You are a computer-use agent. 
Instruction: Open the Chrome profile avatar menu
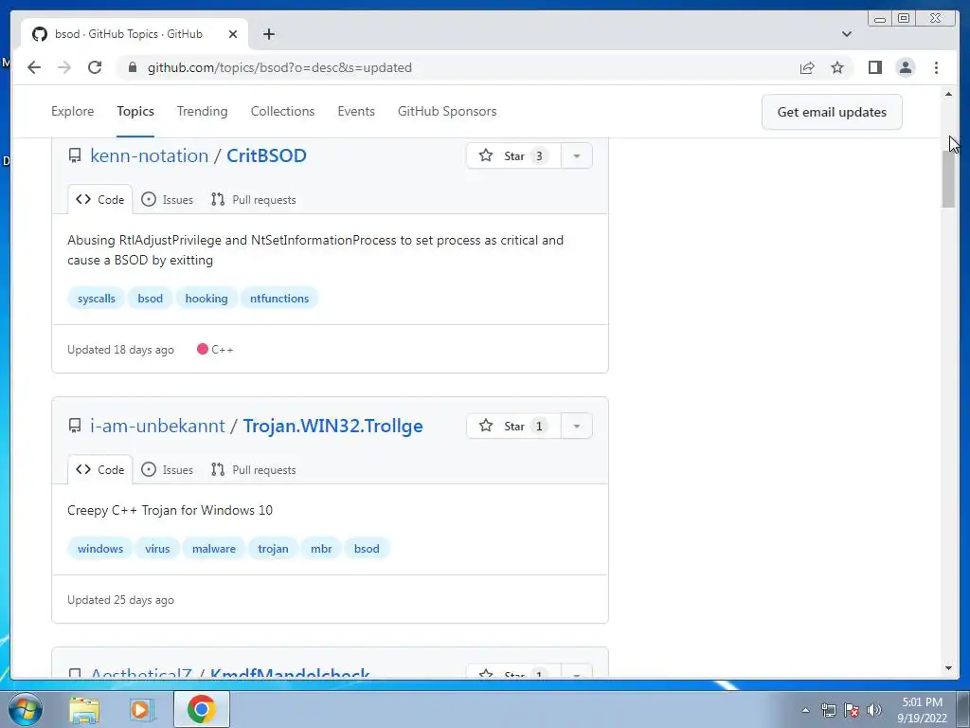905,67
